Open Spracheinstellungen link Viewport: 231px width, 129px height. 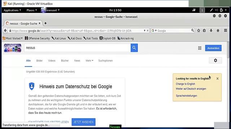pos(186,96)
